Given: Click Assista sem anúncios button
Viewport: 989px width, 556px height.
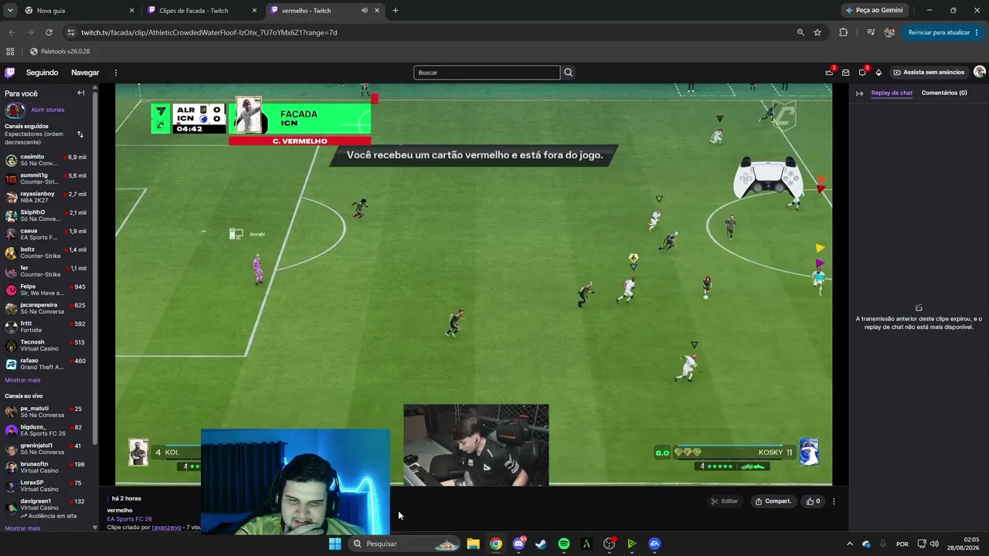Looking at the screenshot, I should tap(929, 73).
